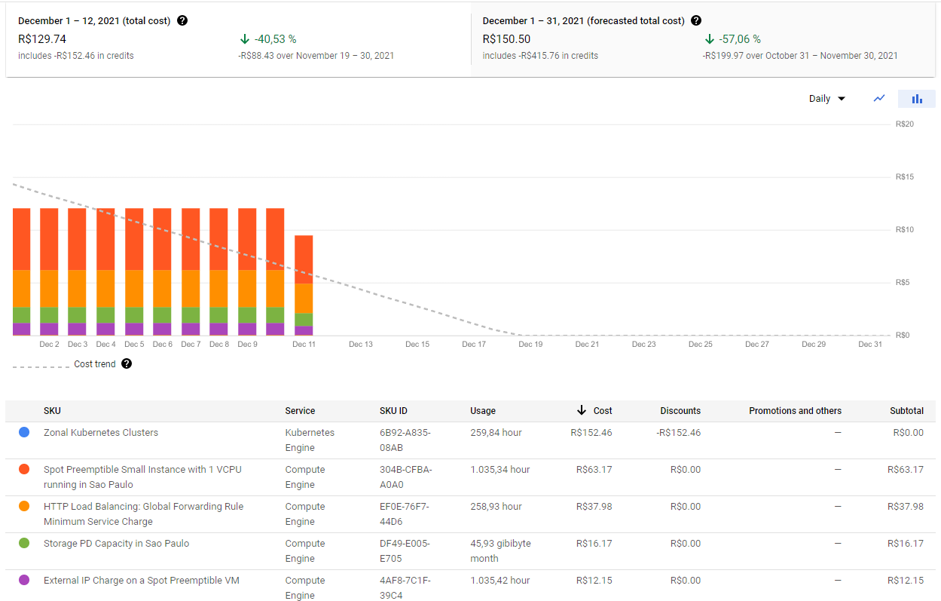Image resolution: width=941 pixels, height=601 pixels.
Task: Select the bar chart view icon
Action: (917, 99)
